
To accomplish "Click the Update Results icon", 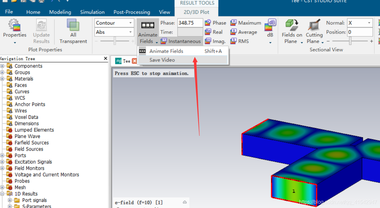I will (x=41, y=25).
